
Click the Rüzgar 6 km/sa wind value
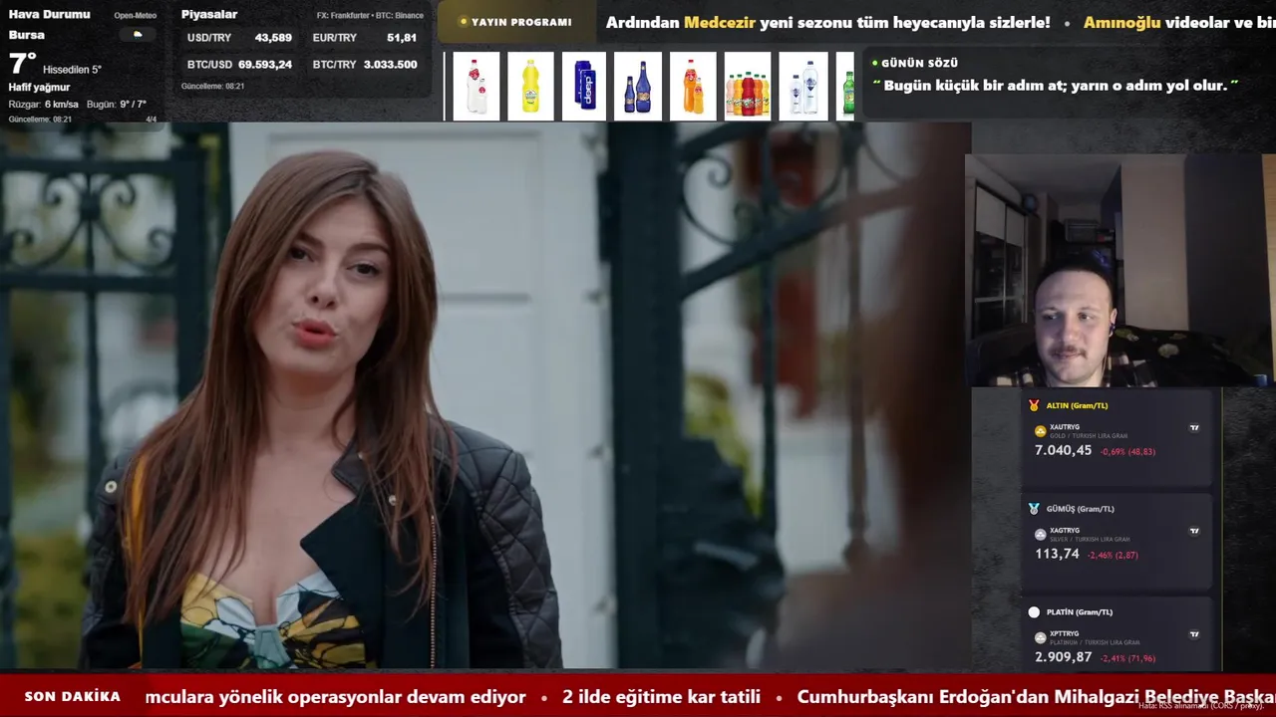(x=44, y=105)
